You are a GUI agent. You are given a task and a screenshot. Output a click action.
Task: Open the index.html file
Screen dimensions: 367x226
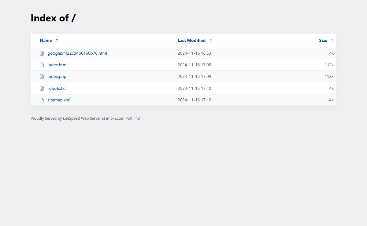click(57, 65)
